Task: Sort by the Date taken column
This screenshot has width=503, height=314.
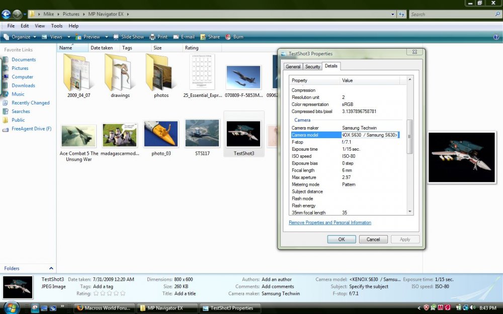Action: pyautogui.click(x=104, y=48)
